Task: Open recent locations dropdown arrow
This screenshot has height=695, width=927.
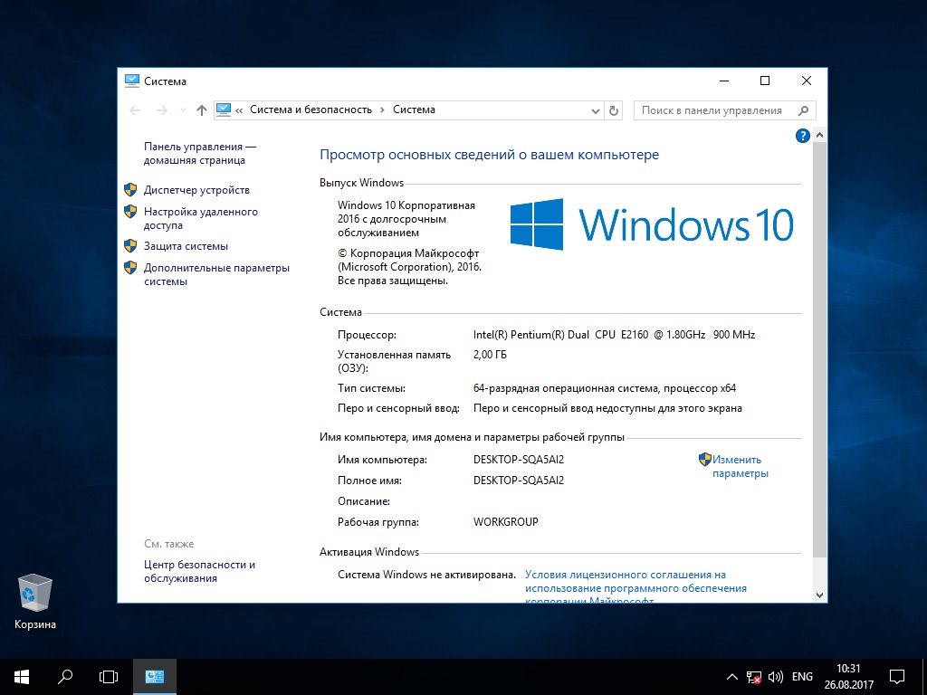Action: [183, 110]
